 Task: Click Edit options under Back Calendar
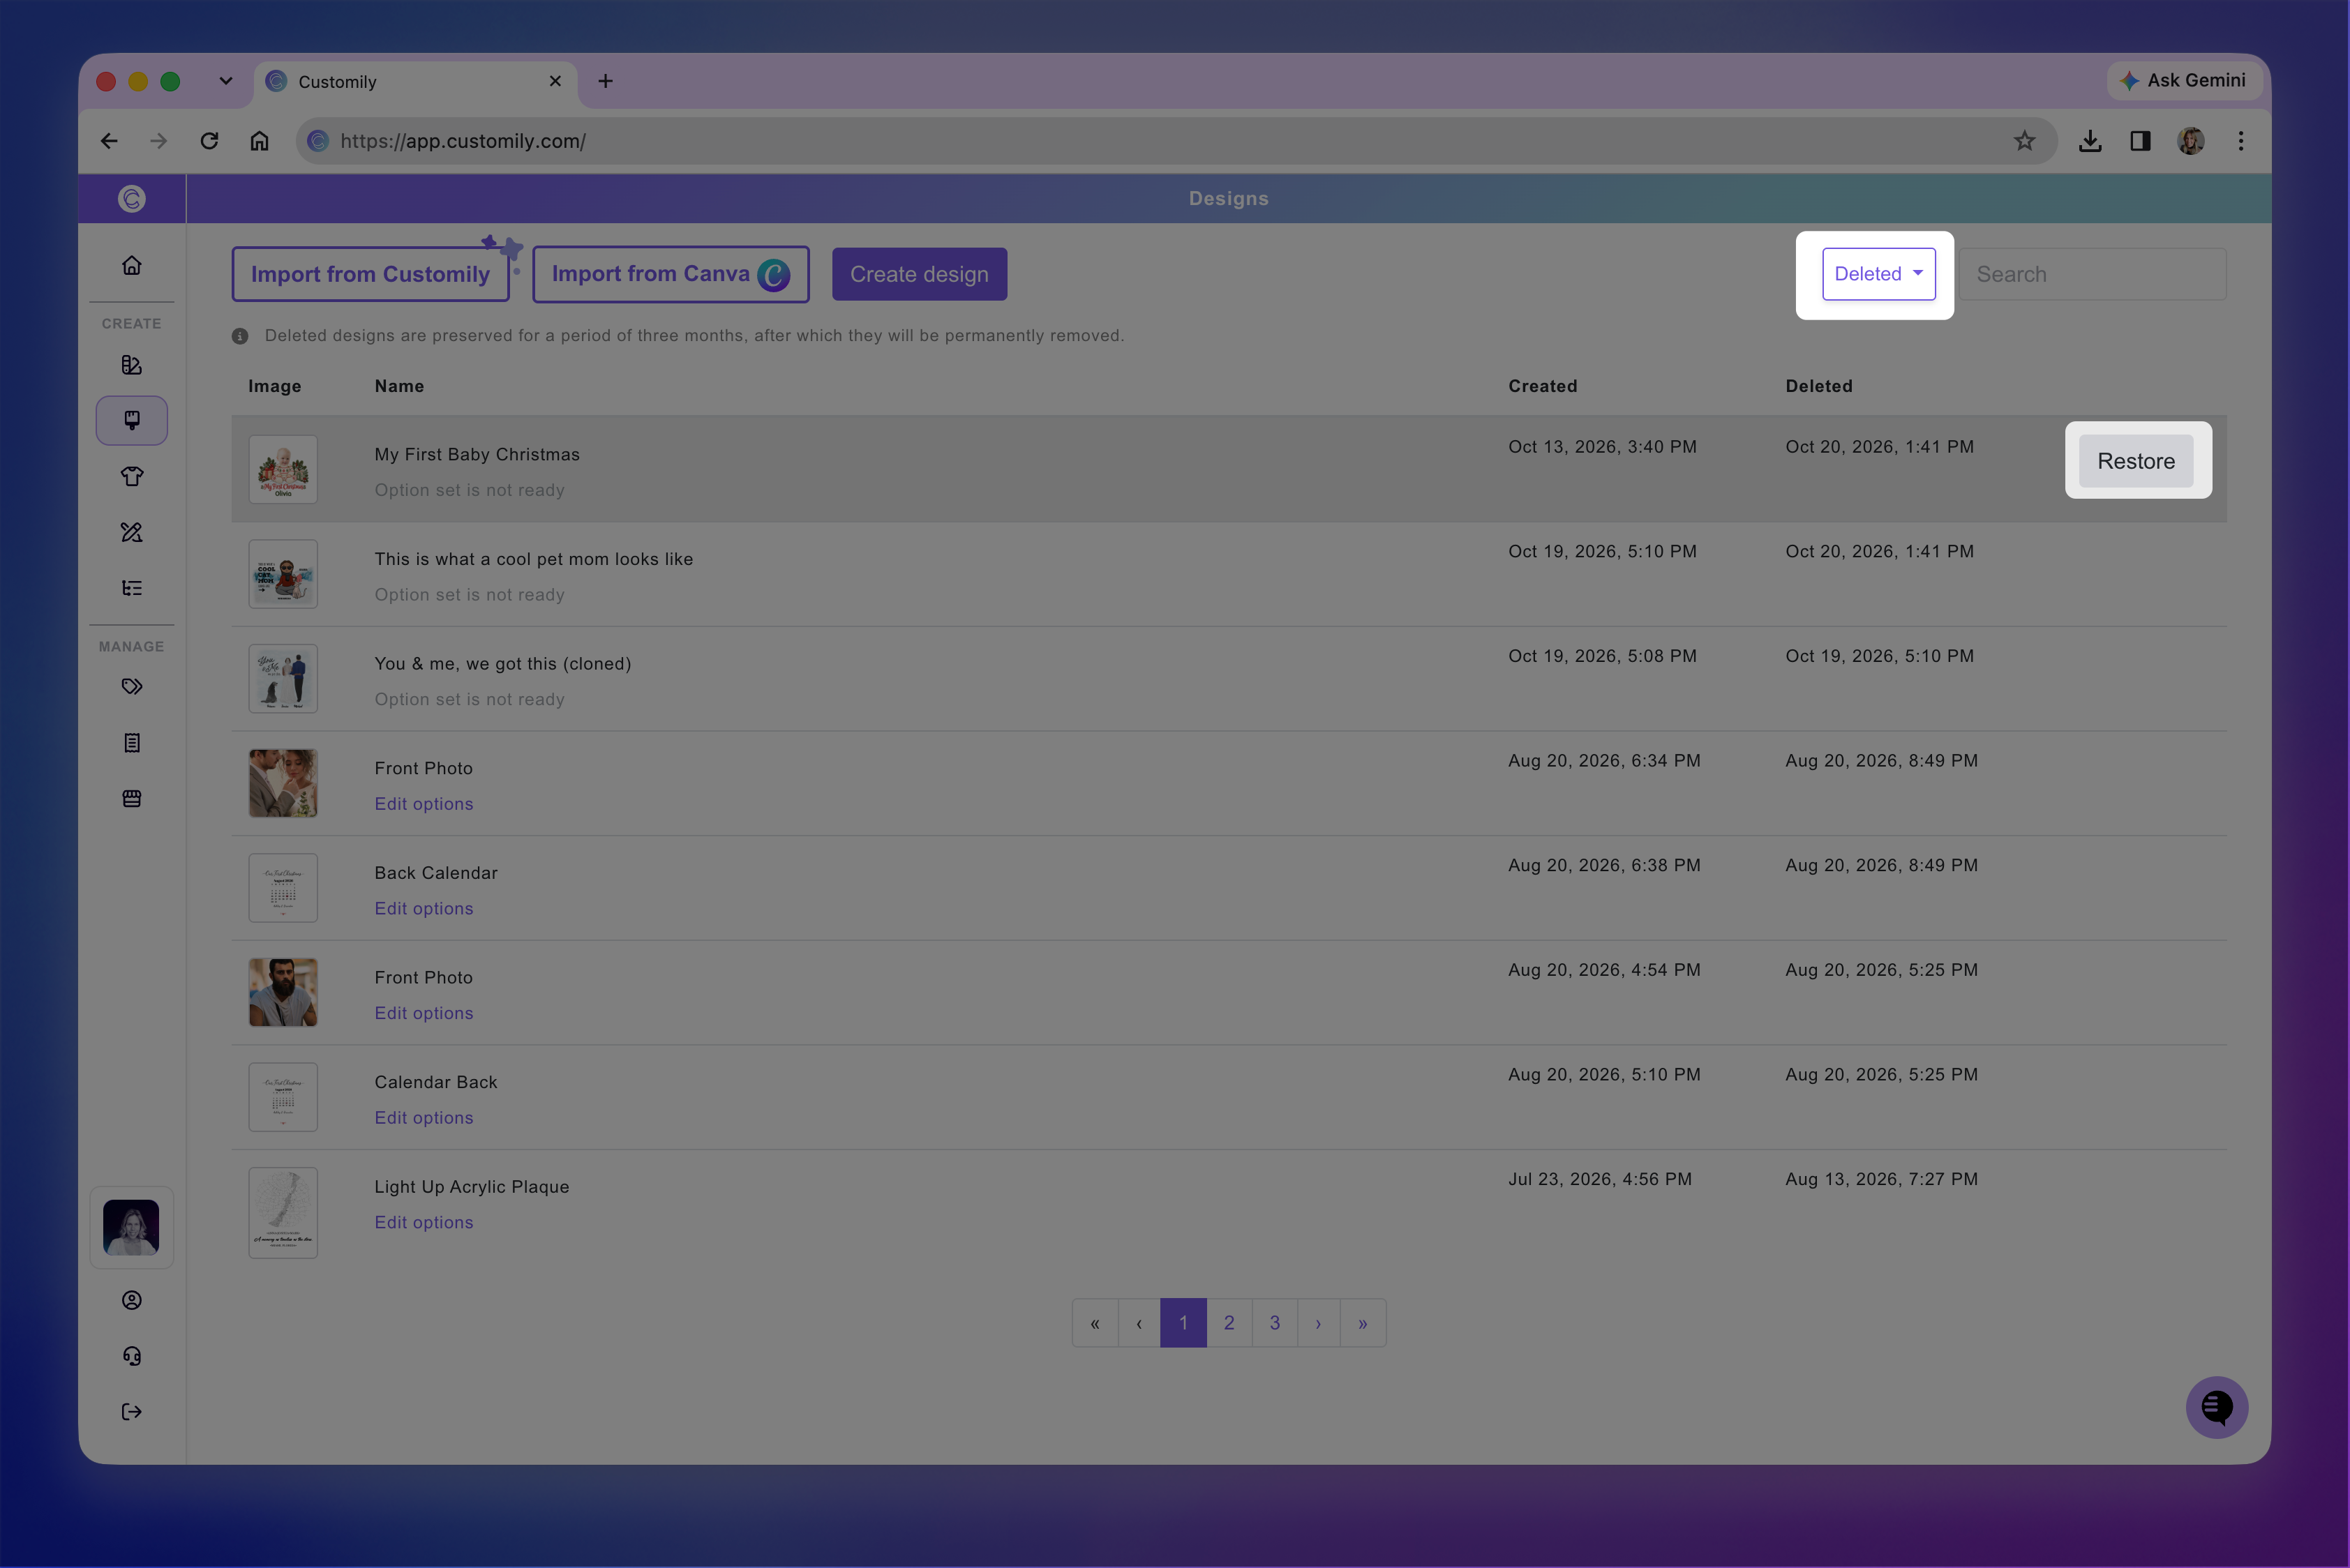click(x=424, y=908)
